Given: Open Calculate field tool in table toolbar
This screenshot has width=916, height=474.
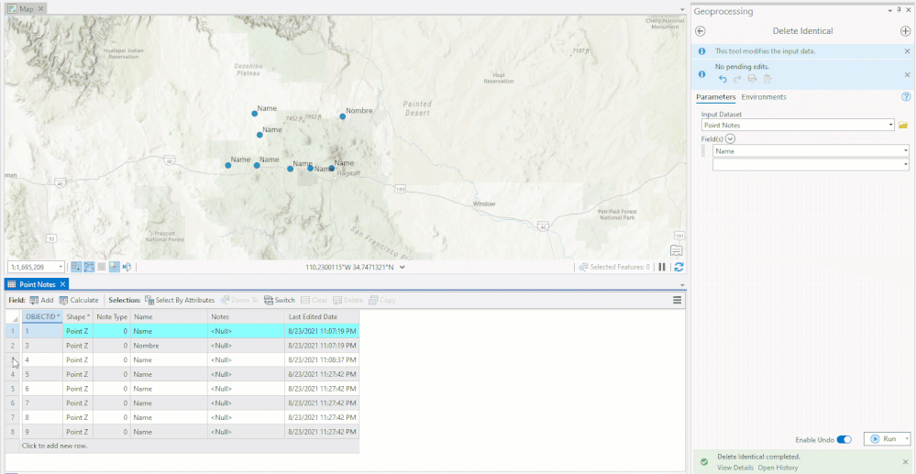Looking at the screenshot, I should pos(79,300).
